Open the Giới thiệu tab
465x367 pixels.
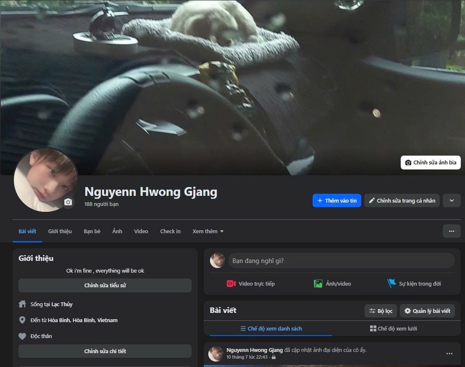[60, 231]
